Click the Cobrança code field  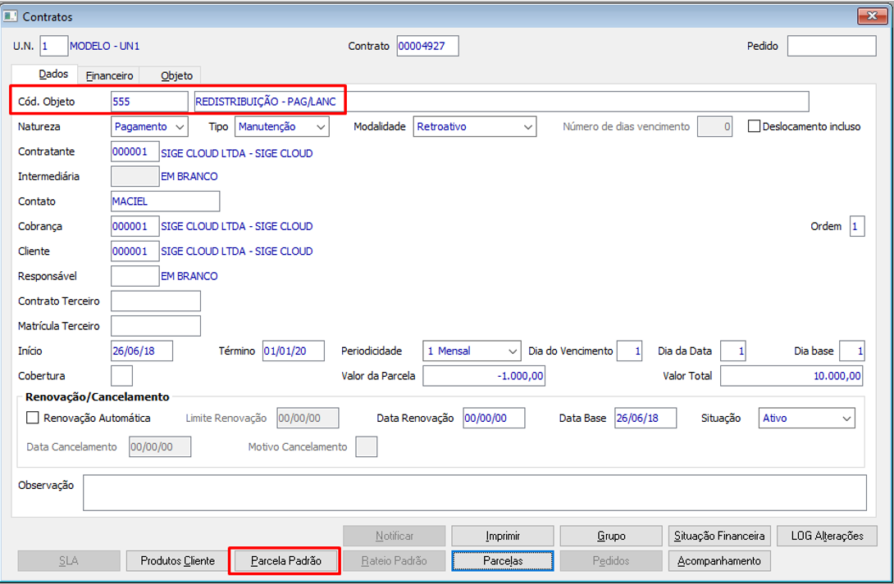(x=135, y=226)
